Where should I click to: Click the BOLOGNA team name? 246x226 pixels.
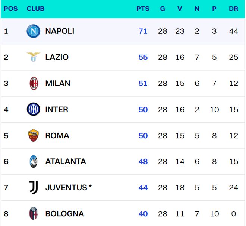(x=64, y=214)
